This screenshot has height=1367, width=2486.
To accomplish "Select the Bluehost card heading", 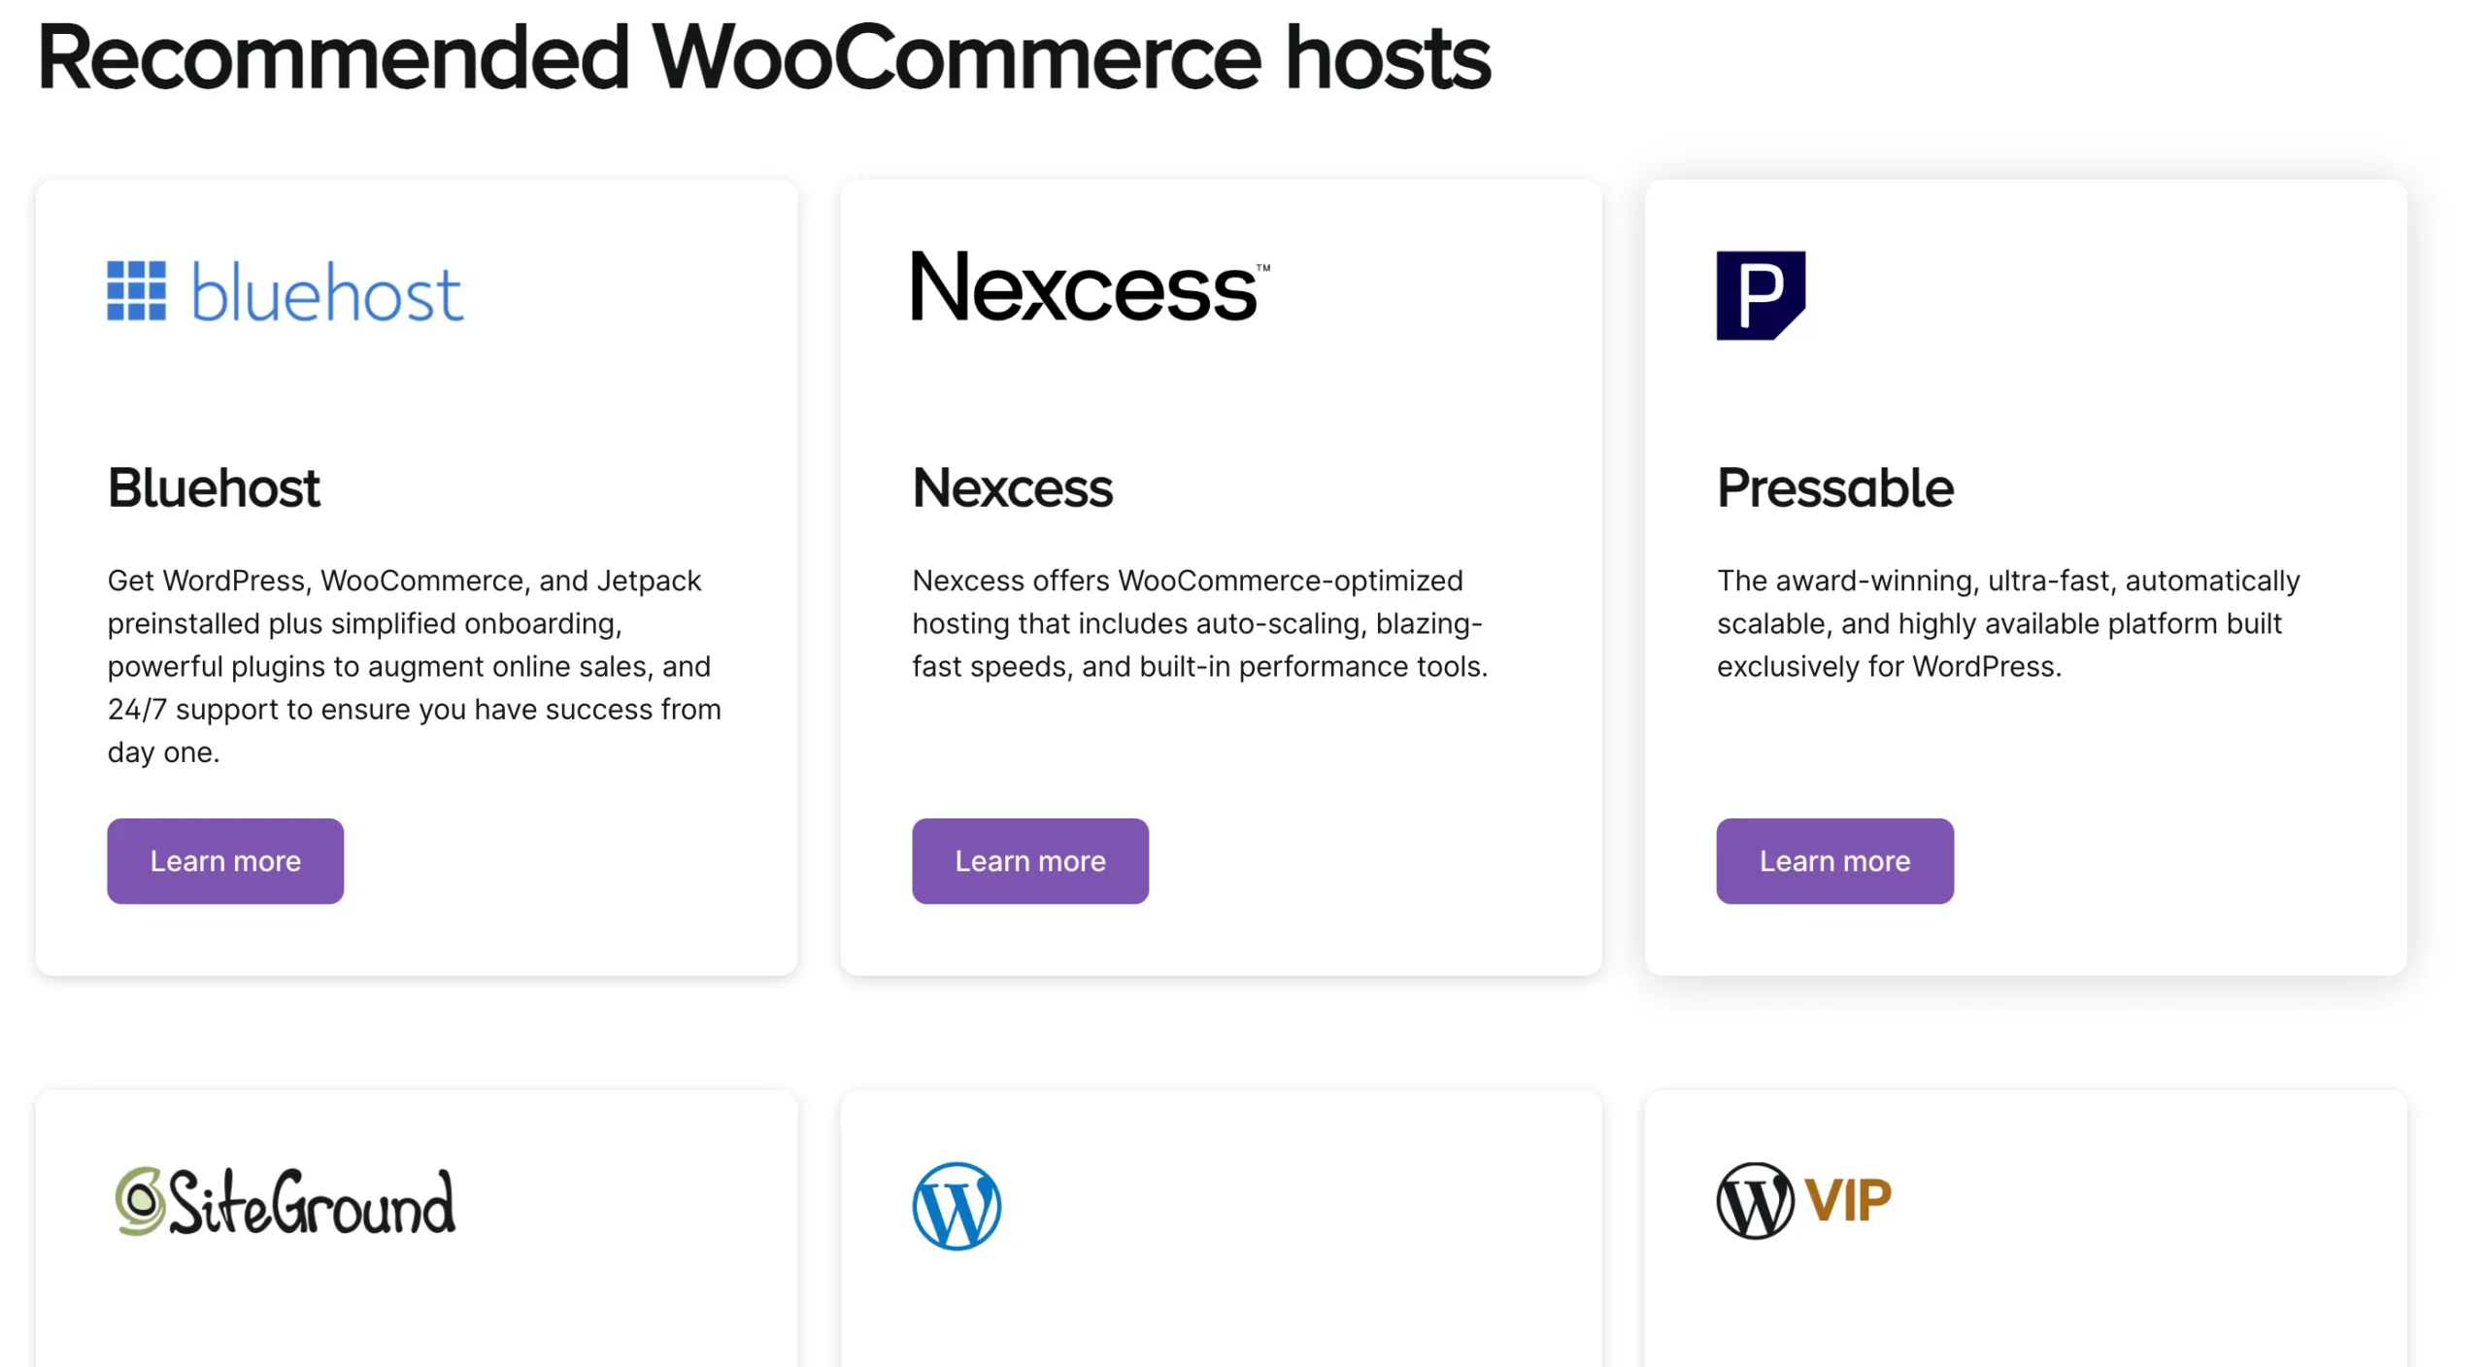I will point(214,487).
